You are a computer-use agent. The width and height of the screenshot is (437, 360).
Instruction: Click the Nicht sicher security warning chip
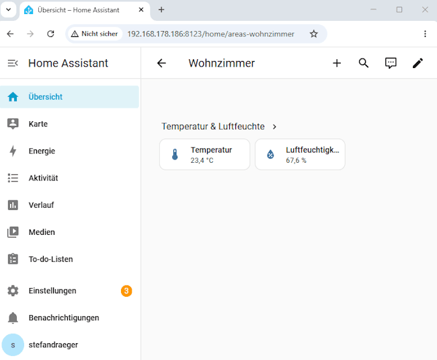[95, 34]
